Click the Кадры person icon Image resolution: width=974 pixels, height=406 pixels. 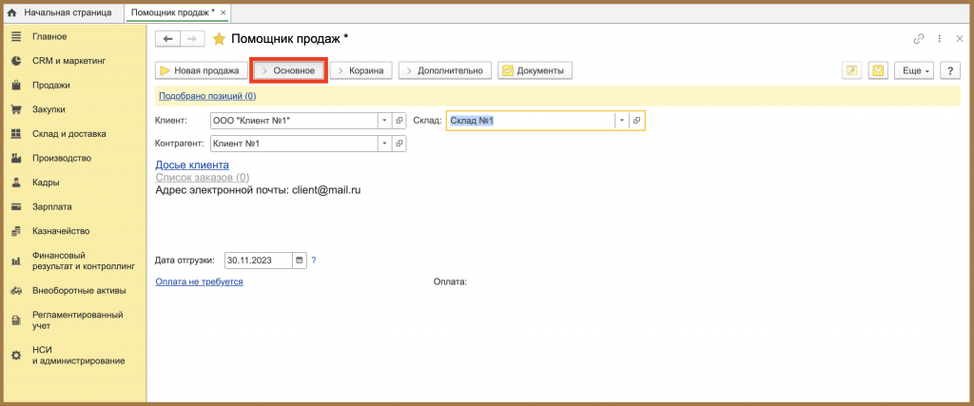[16, 183]
